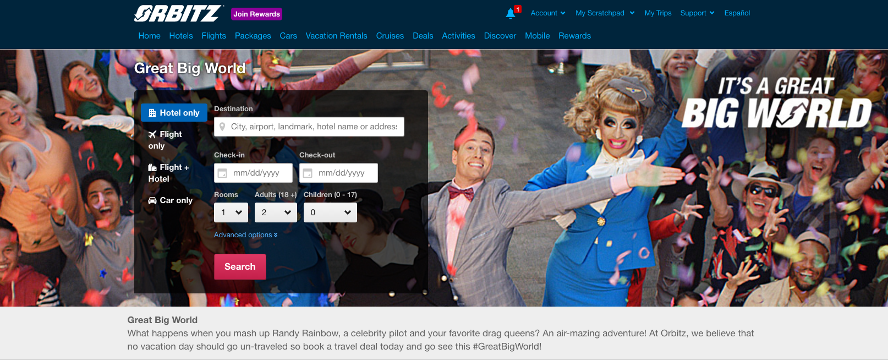Open the Vacation Rentals nav item
888x360 pixels.
(x=336, y=36)
